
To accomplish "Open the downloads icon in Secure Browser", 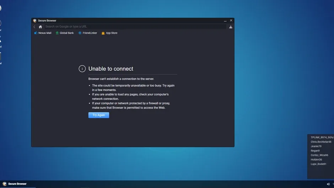I will click(x=231, y=27).
